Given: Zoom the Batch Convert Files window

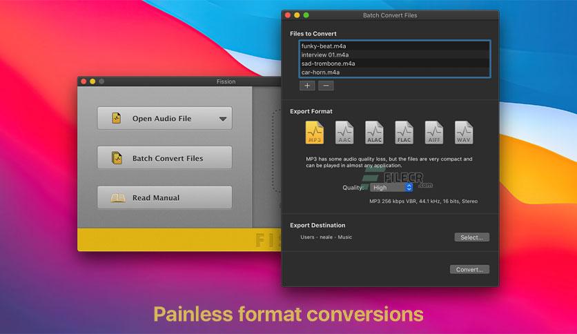Looking at the screenshot, I should tap(306, 15).
